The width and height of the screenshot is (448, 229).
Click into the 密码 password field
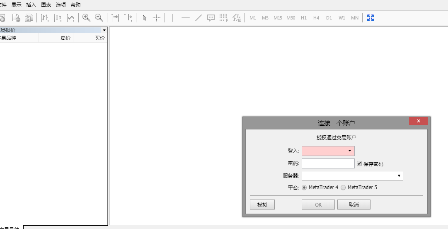click(328, 163)
